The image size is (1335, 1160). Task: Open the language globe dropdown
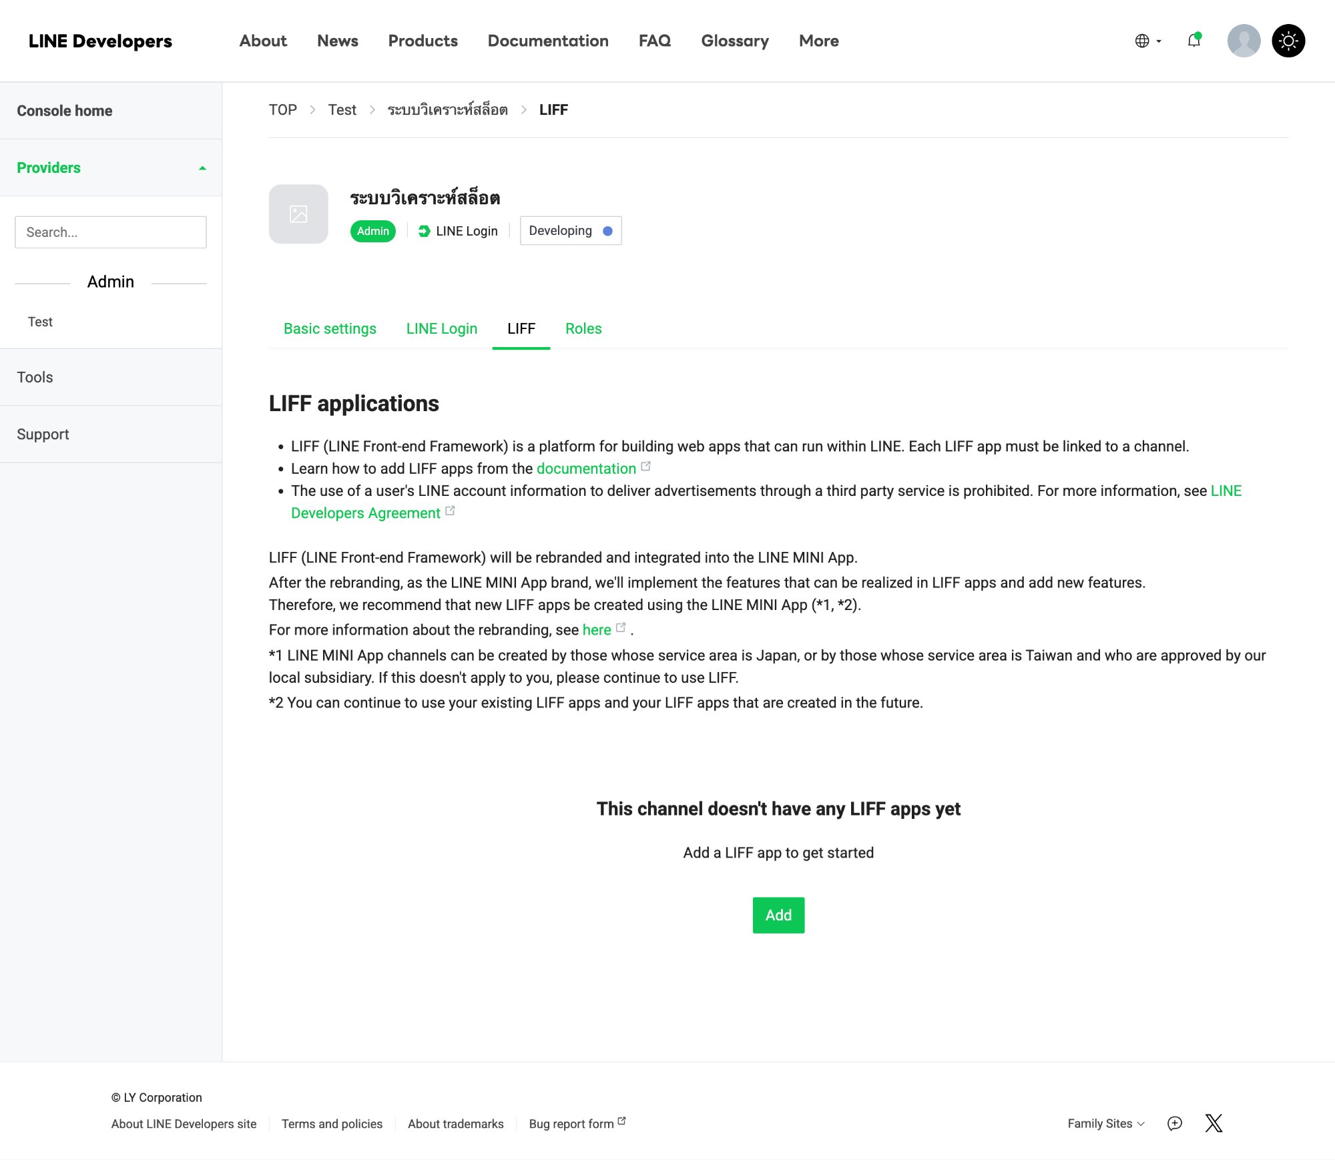pyautogui.click(x=1148, y=41)
